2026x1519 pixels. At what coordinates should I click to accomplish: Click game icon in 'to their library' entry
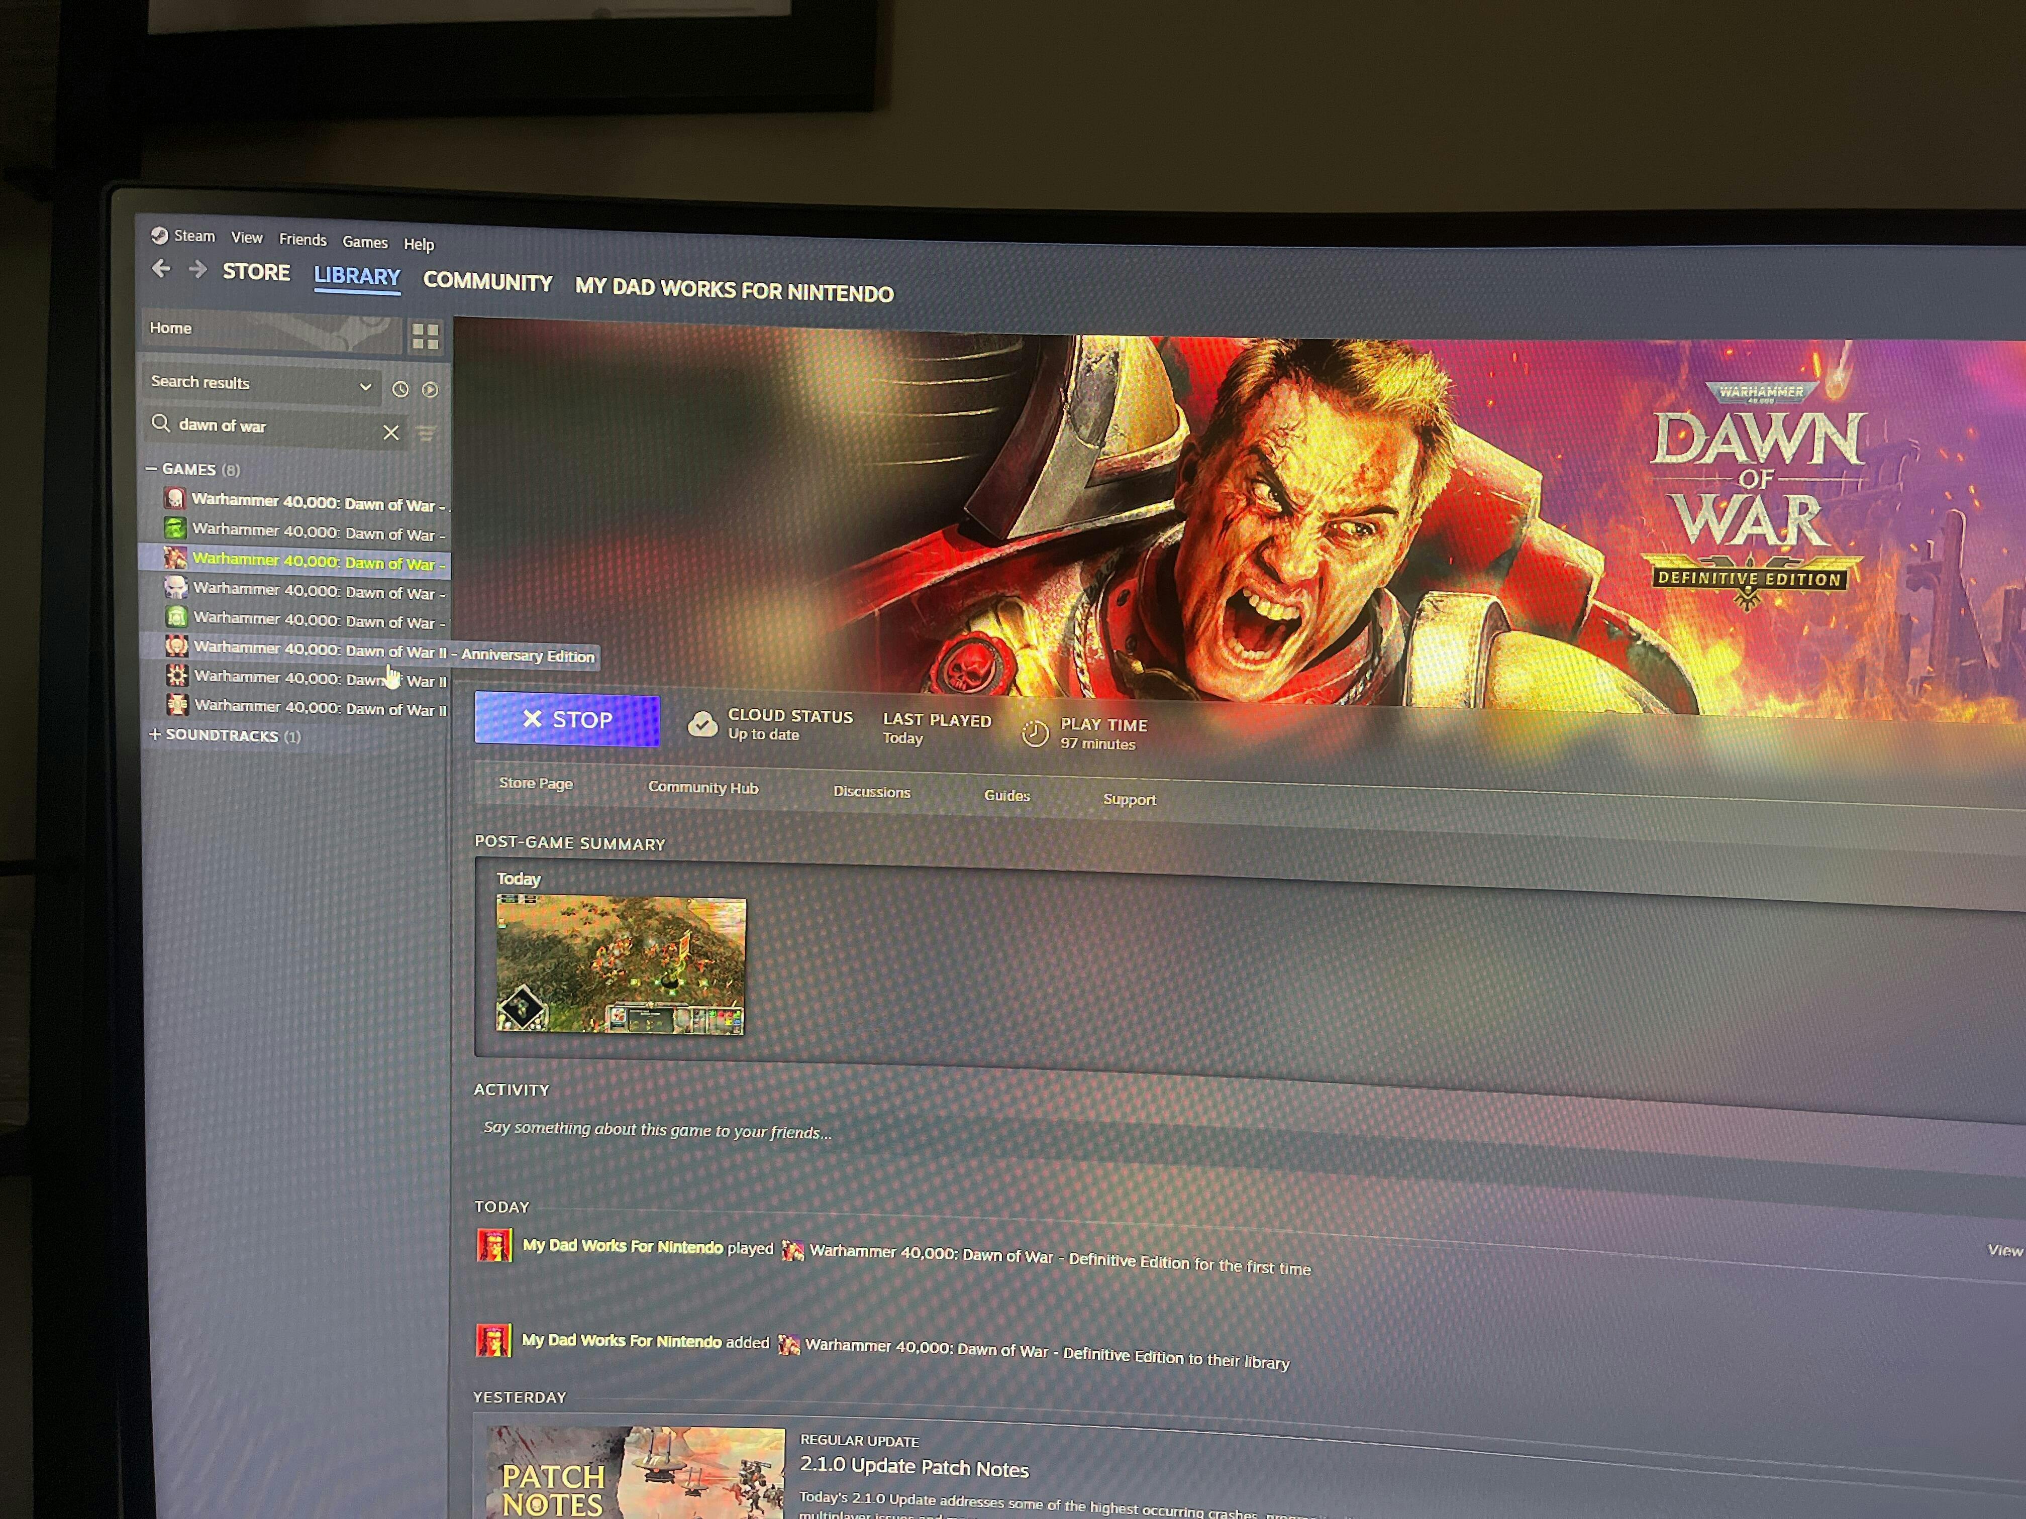click(788, 1345)
